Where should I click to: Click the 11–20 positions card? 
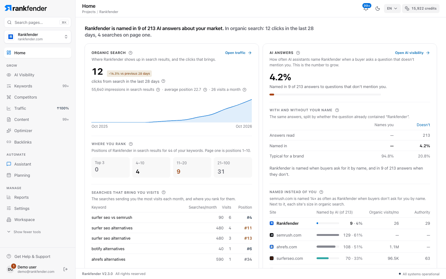(192, 167)
